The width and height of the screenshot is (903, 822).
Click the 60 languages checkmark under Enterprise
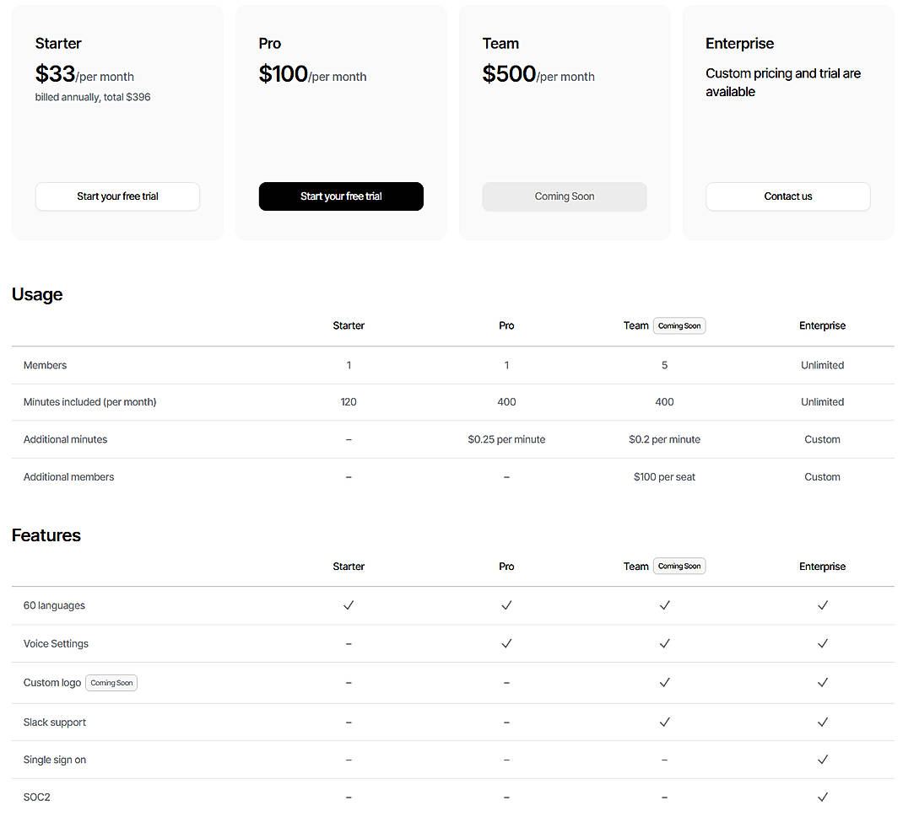tap(822, 605)
